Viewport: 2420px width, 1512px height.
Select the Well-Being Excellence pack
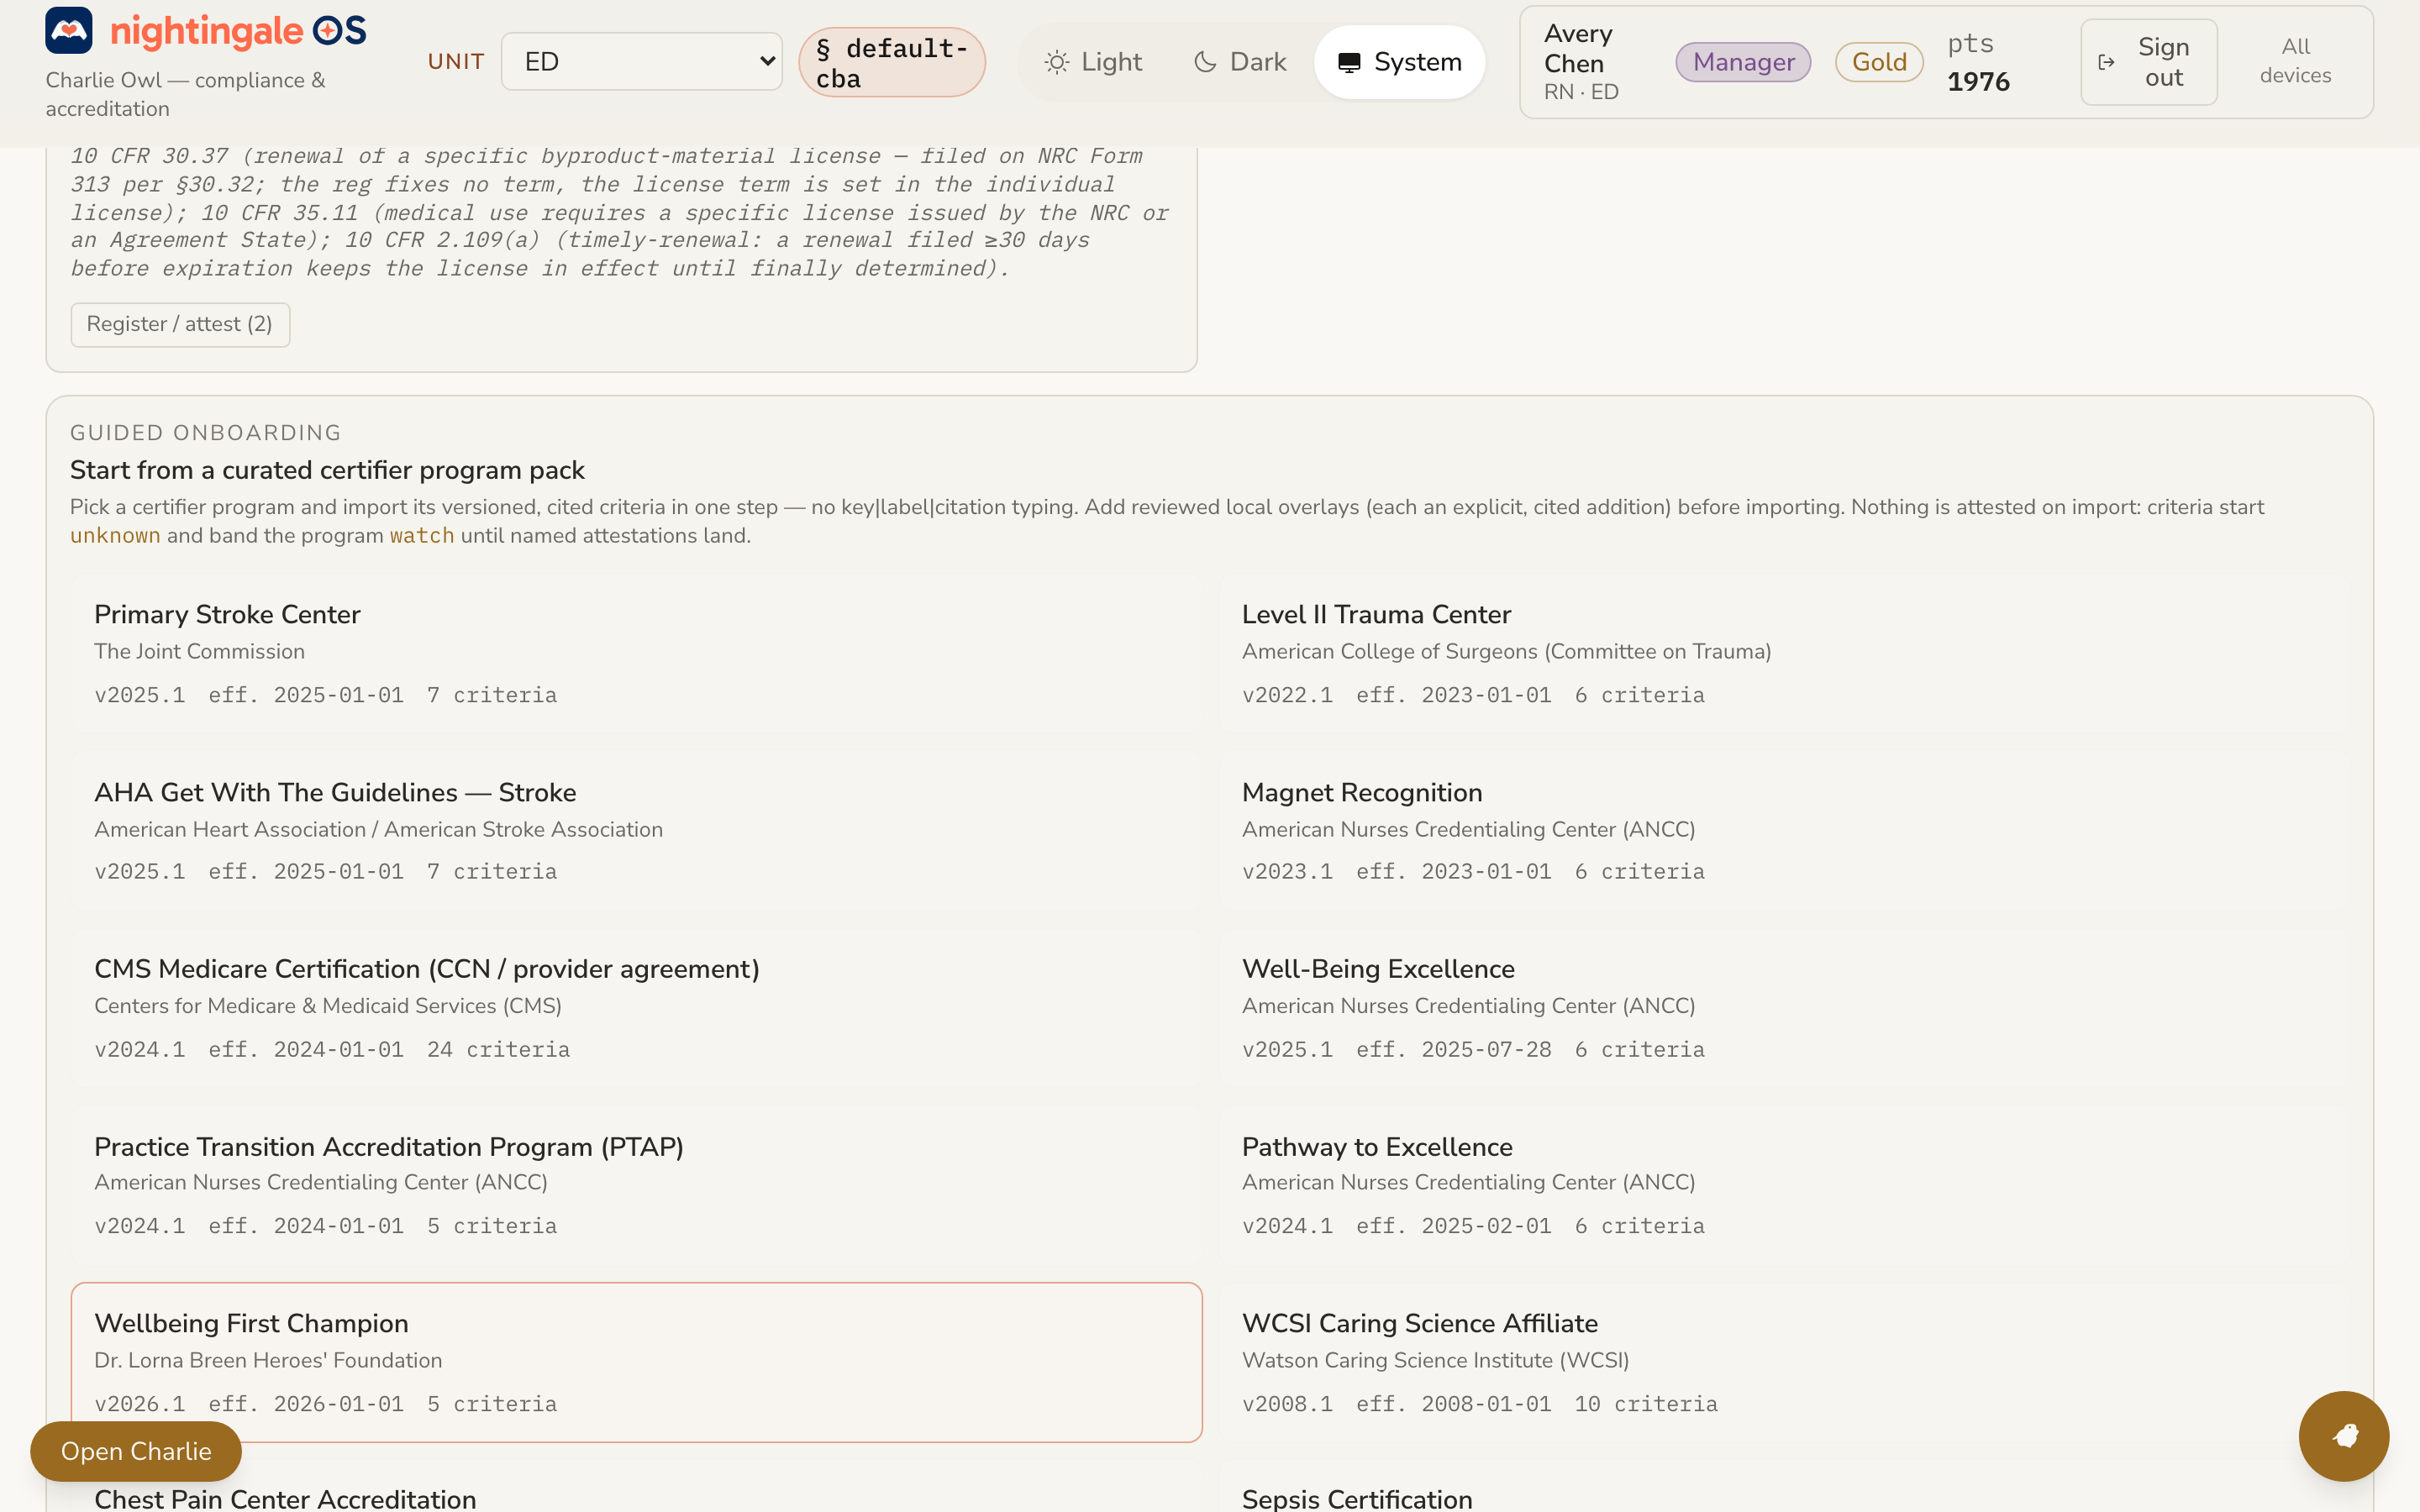[1784, 1008]
